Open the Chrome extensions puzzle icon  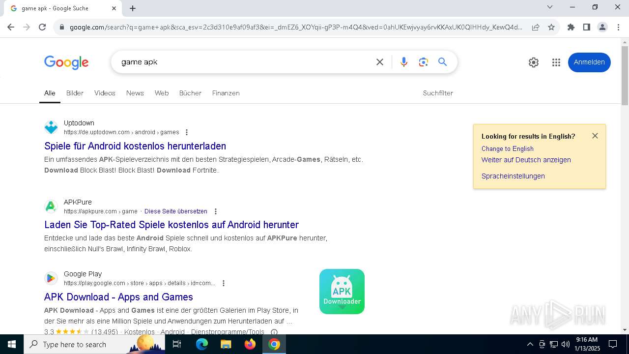[571, 27]
